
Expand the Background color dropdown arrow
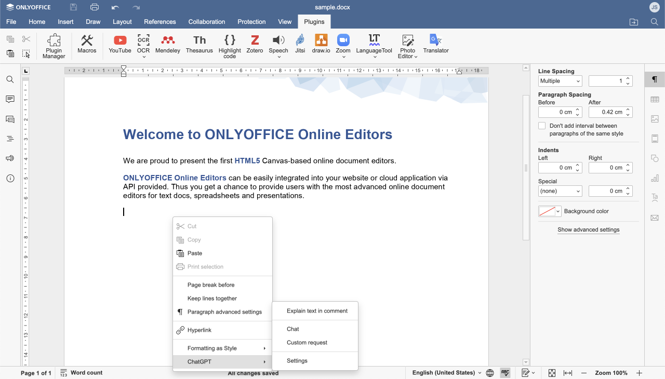point(558,211)
